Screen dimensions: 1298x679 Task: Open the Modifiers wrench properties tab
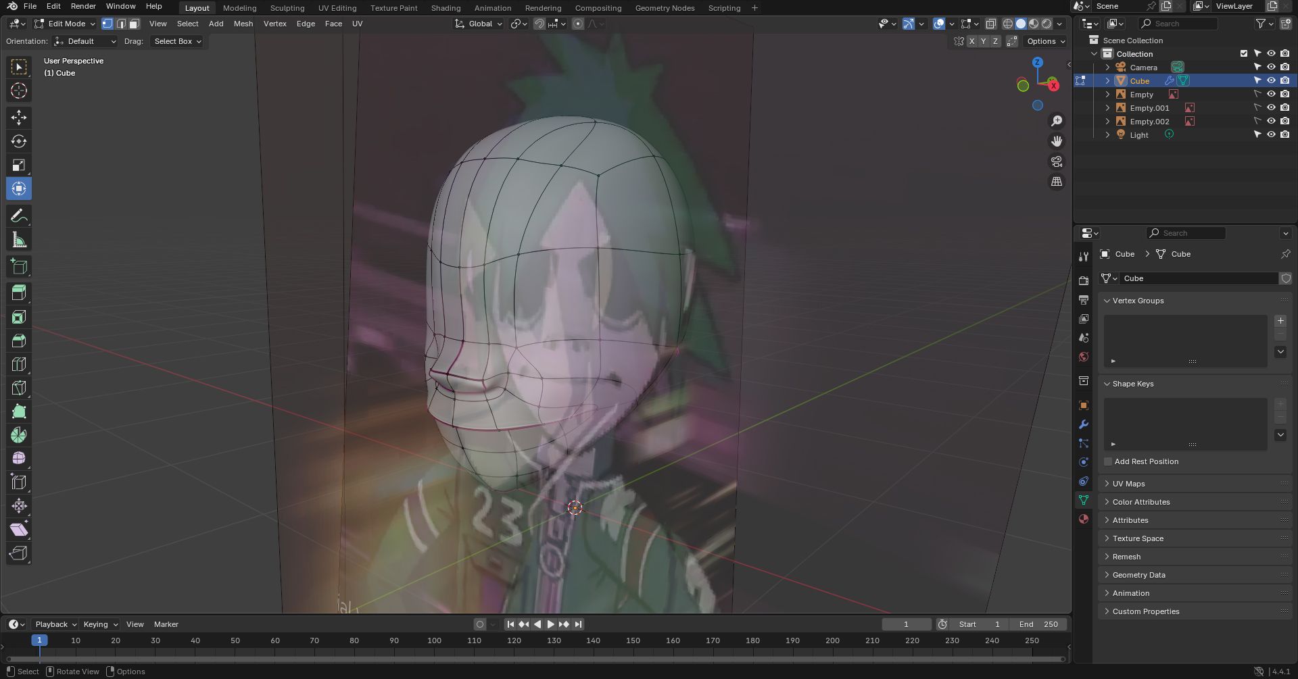(x=1084, y=424)
